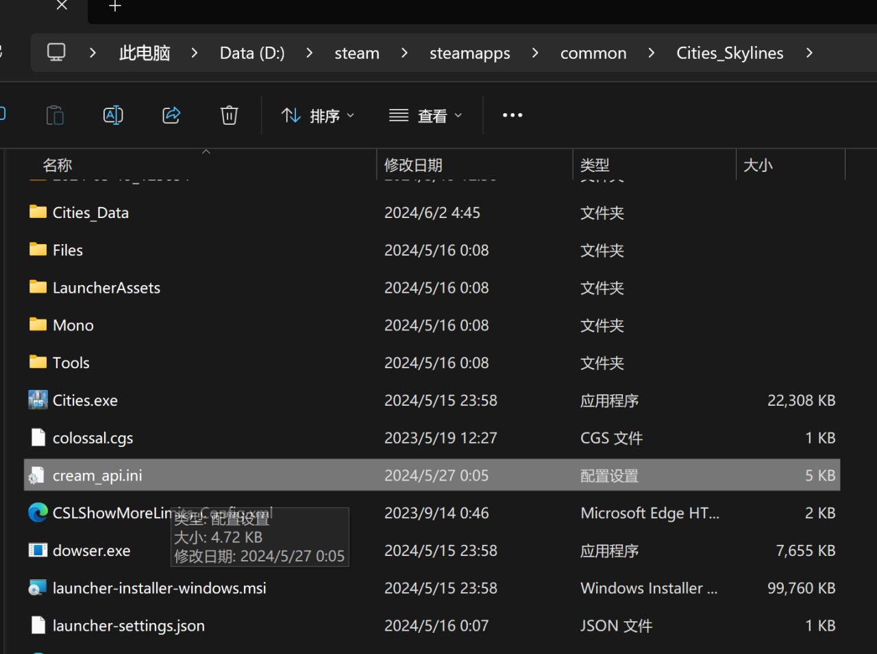
Task: Click the launcher-installer-windows.msi file name
Action: point(160,588)
